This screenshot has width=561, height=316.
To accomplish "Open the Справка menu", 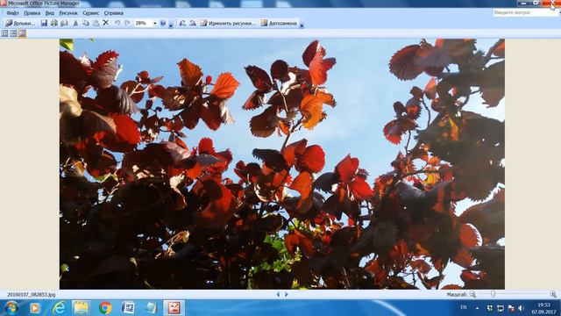I will click(x=114, y=13).
